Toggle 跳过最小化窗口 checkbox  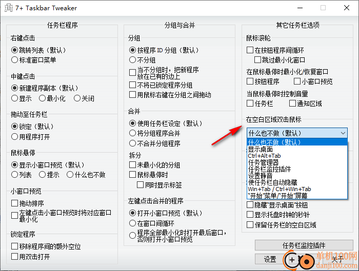[258, 60]
